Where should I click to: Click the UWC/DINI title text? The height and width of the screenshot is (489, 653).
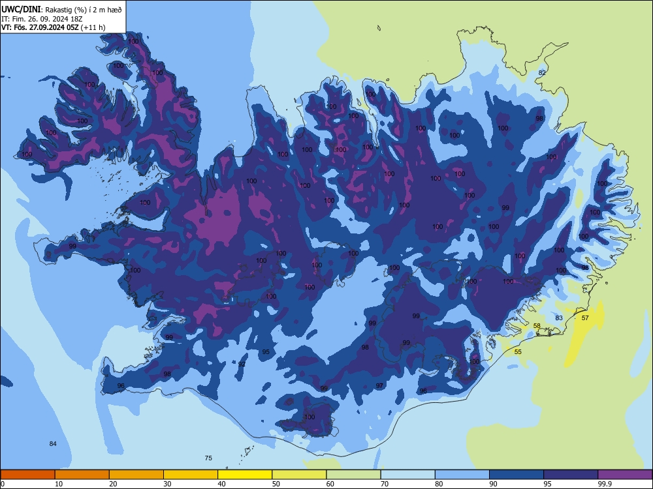tap(22, 10)
